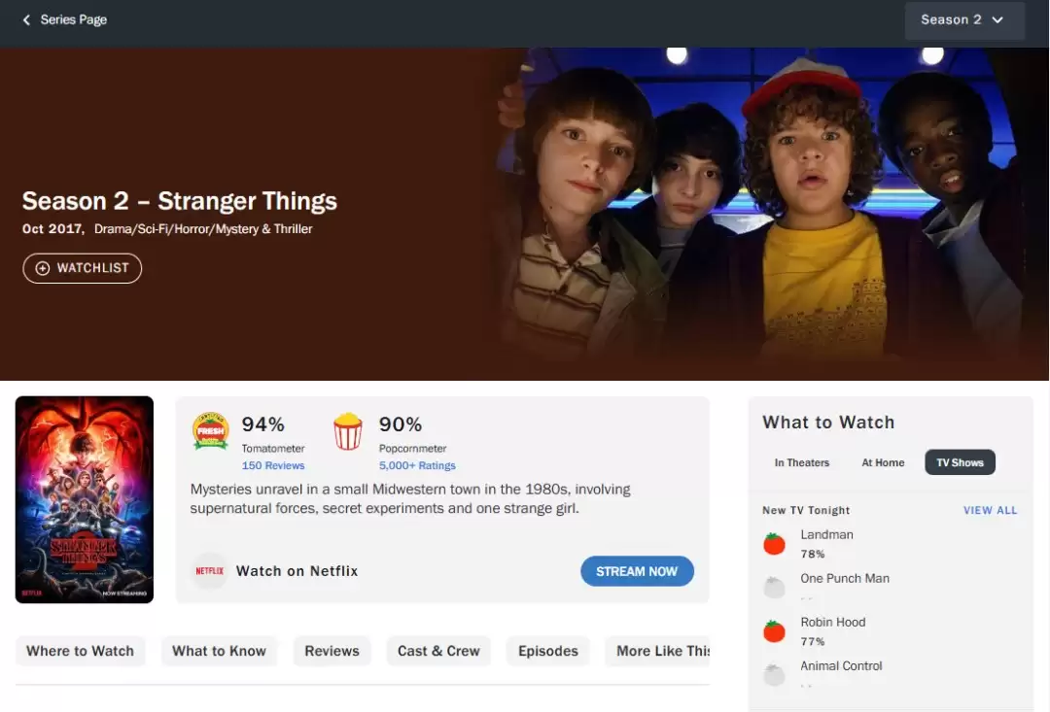
Task: Go to the Cast & Crew section
Action: (x=438, y=651)
